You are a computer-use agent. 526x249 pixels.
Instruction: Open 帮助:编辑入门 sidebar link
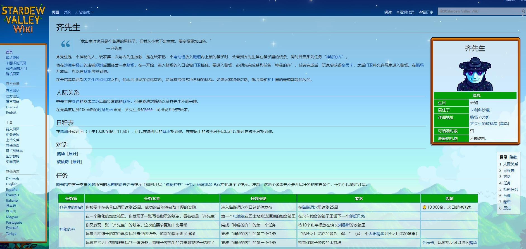click(16, 68)
